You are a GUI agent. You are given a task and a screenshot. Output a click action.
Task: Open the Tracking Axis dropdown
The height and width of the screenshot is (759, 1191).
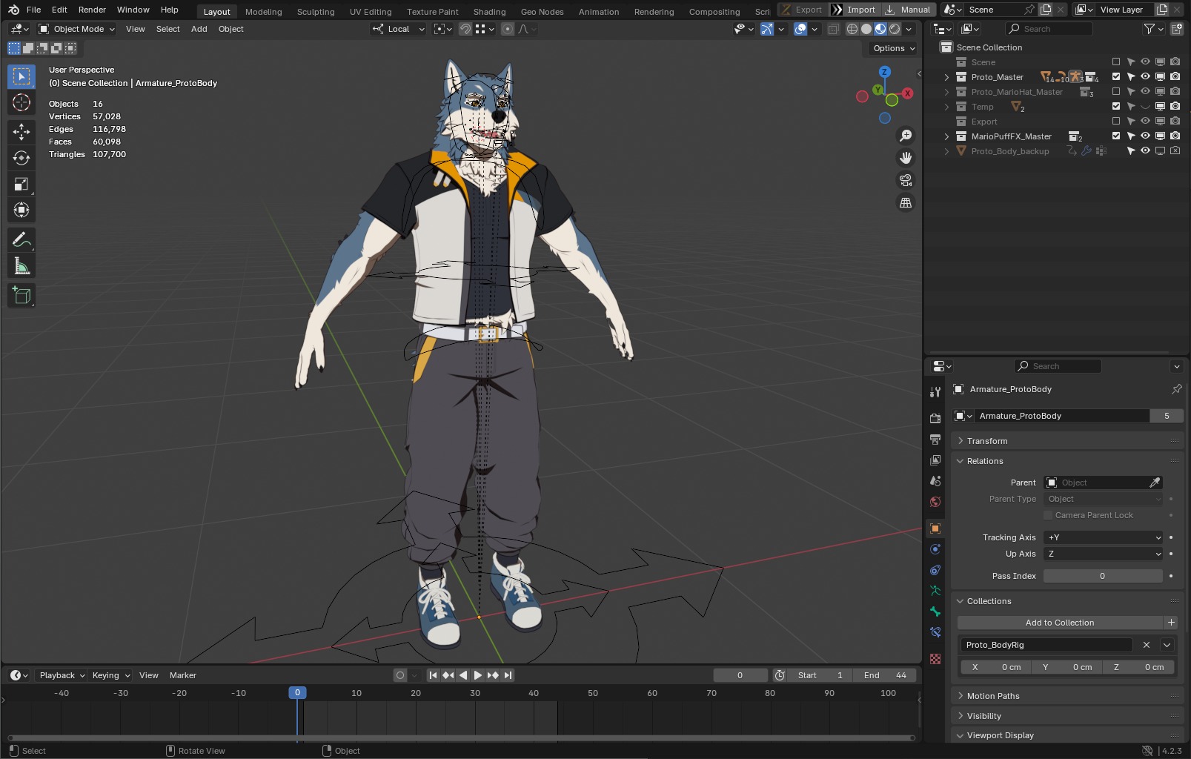point(1103,537)
